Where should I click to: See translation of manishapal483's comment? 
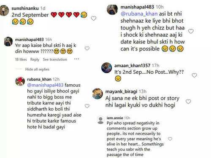click(x=55, y=59)
